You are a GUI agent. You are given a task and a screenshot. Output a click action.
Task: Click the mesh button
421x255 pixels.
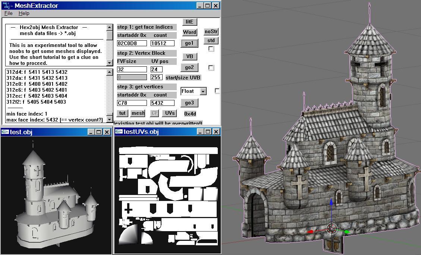point(138,113)
